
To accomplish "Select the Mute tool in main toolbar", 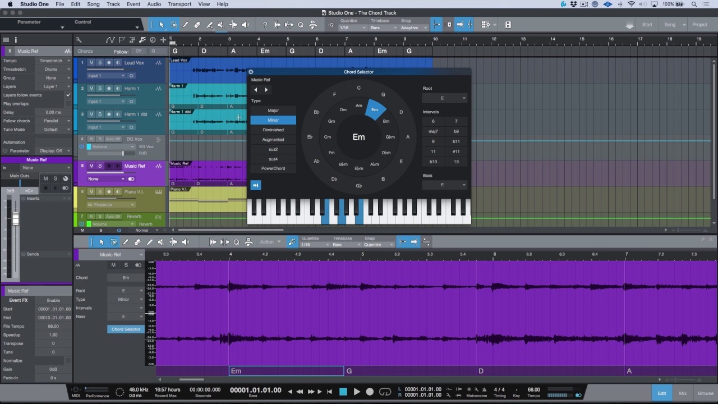I will (221, 25).
